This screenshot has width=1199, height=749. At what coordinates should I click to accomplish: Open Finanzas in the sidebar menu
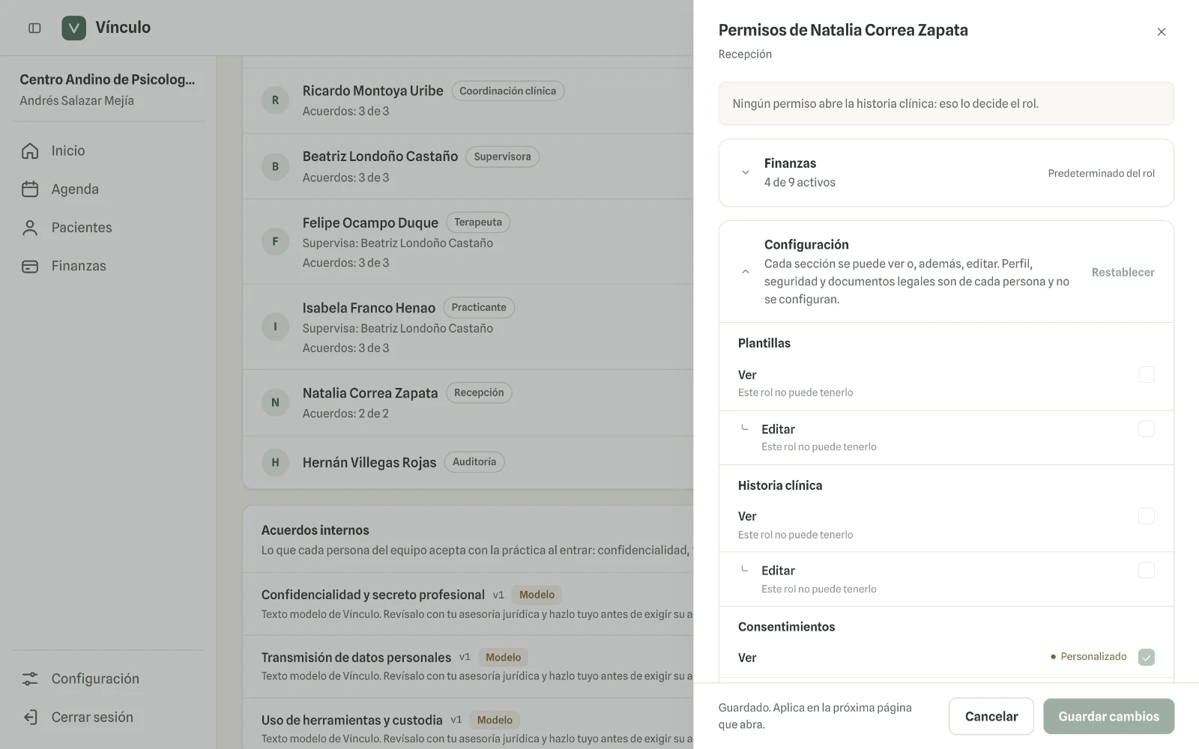[x=109, y=266]
